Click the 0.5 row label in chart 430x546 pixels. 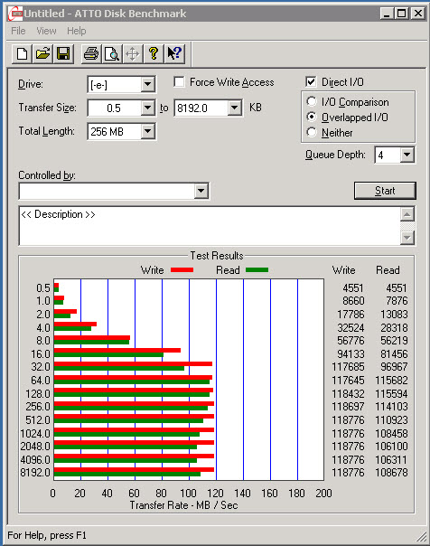click(43, 288)
